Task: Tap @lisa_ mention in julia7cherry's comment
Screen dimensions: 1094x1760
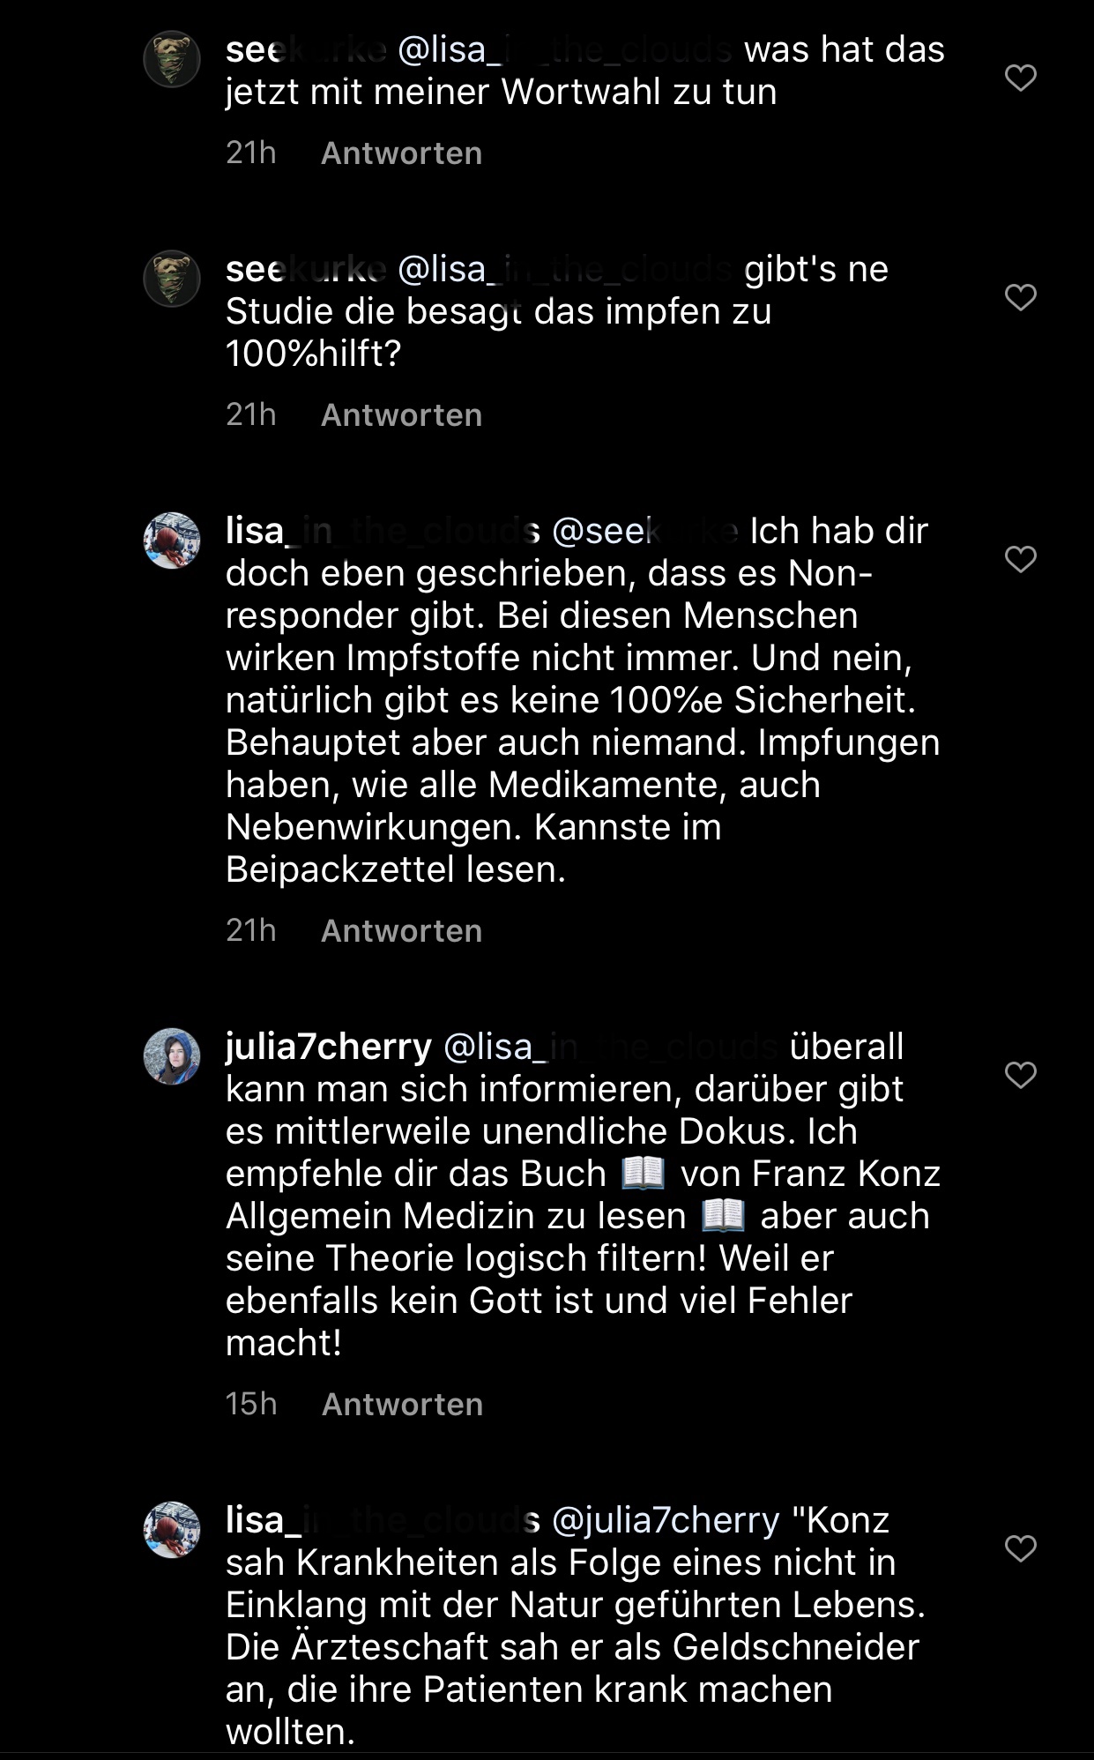Action: (610, 1047)
